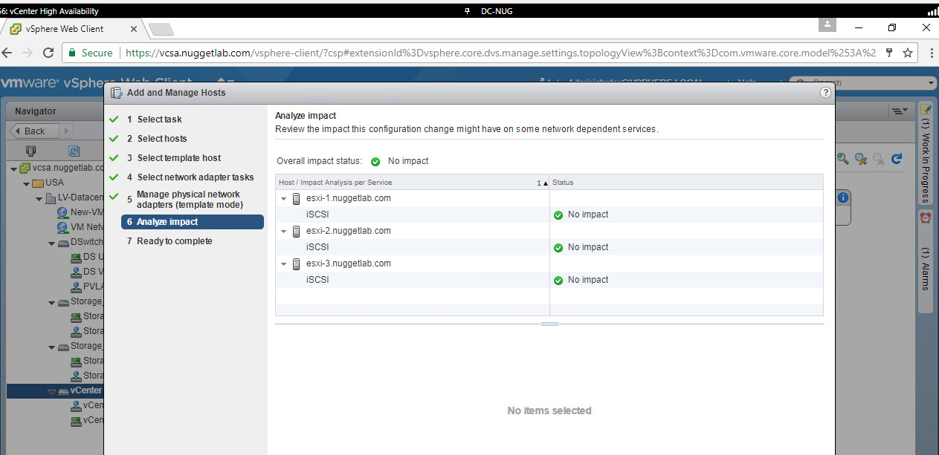
Task: Select iSCSI row under esxi-1 host
Action: [317, 215]
